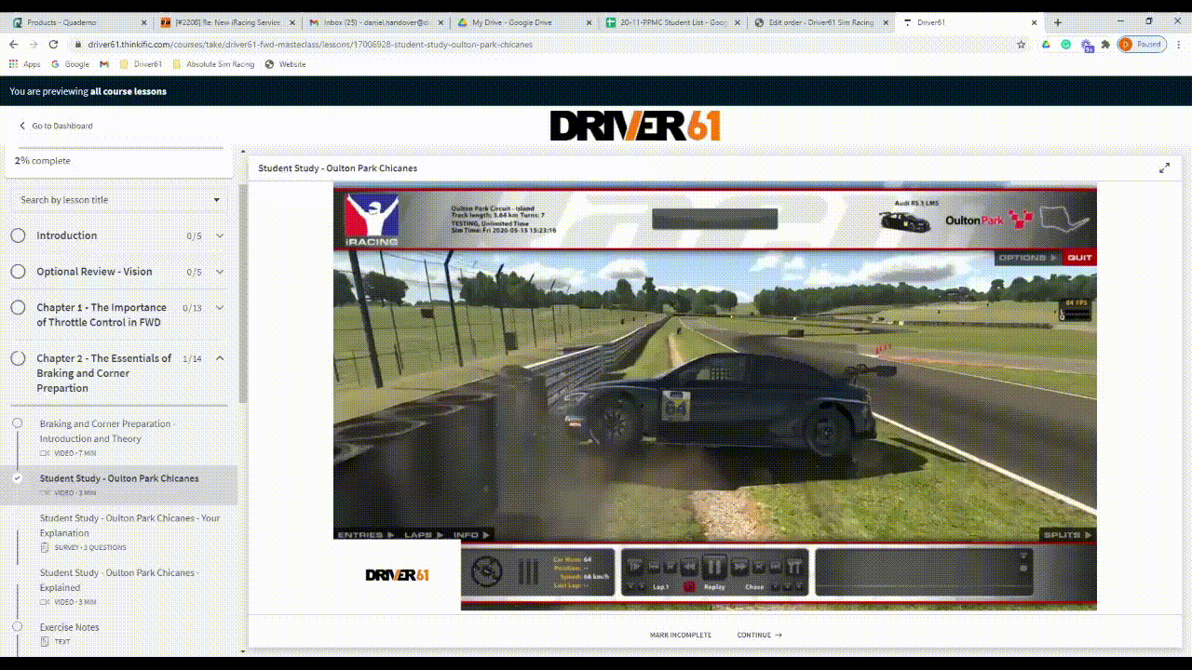Click the checkmark beside Student Study lesson
Image resolution: width=1192 pixels, height=670 pixels.
[16, 478]
